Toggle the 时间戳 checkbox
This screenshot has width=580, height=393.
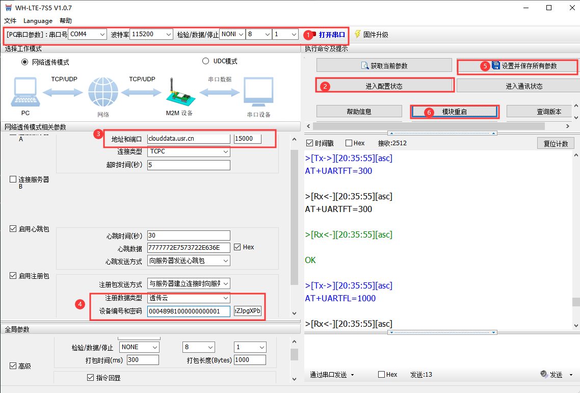coord(309,143)
